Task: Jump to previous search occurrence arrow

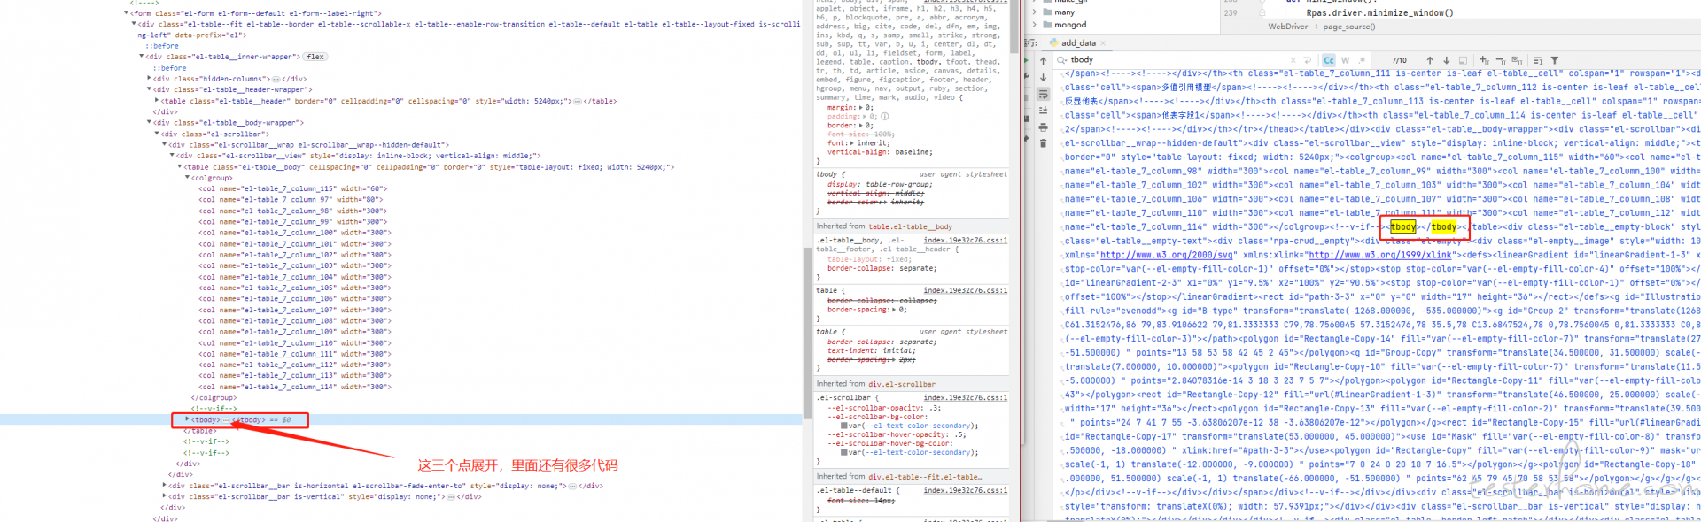Action: coord(1430,60)
